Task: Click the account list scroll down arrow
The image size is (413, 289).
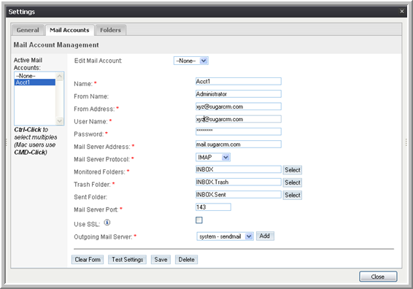Action: click(x=60, y=120)
